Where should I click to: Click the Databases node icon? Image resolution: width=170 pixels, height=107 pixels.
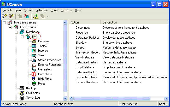[22, 32]
